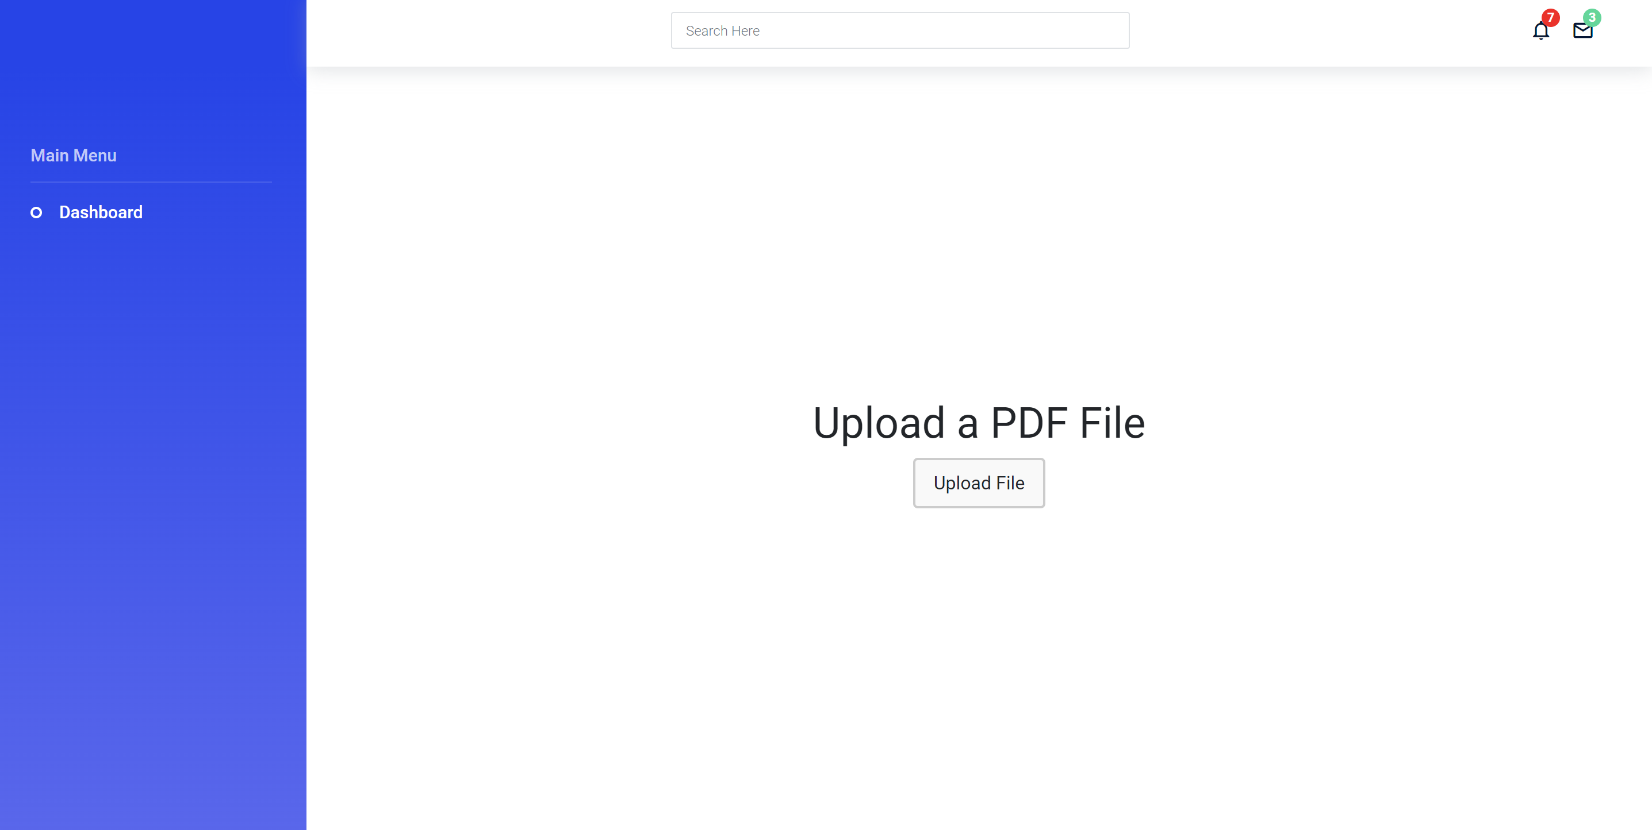Open the Dashboard menu item
The image size is (1652, 830).
pos(101,213)
